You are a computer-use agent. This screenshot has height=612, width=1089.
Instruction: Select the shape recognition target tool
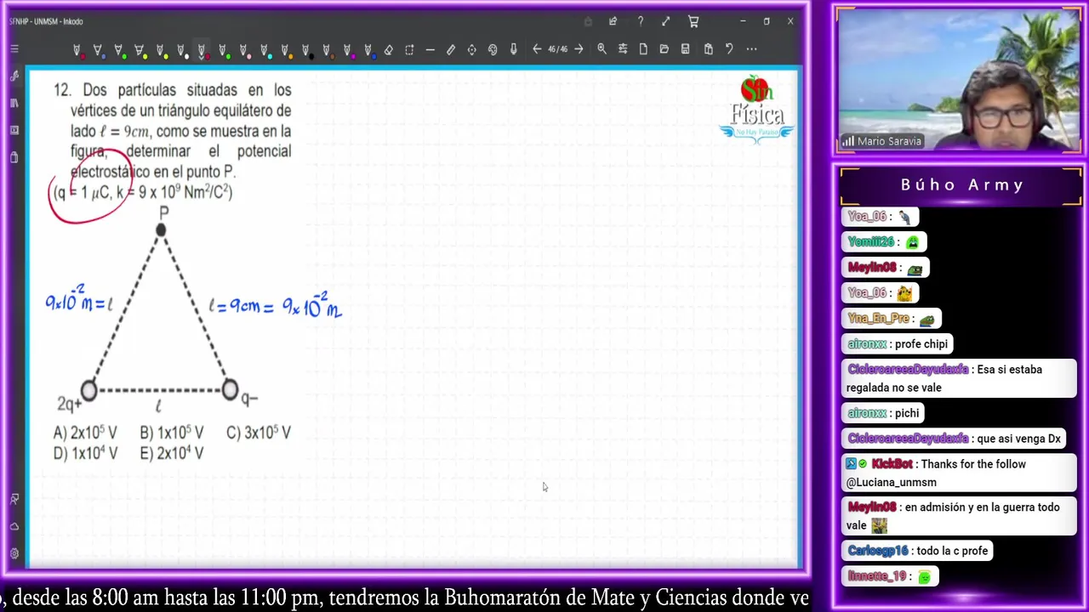tap(471, 50)
